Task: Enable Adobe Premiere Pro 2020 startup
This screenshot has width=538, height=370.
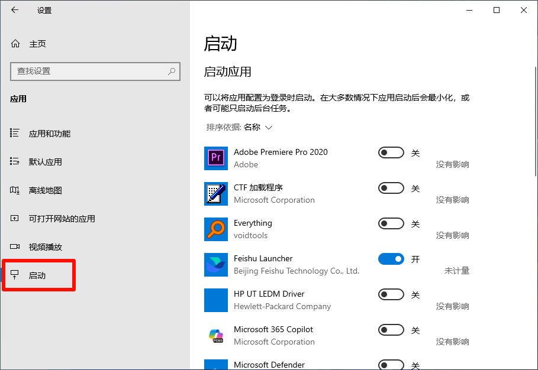Action: point(391,152)
